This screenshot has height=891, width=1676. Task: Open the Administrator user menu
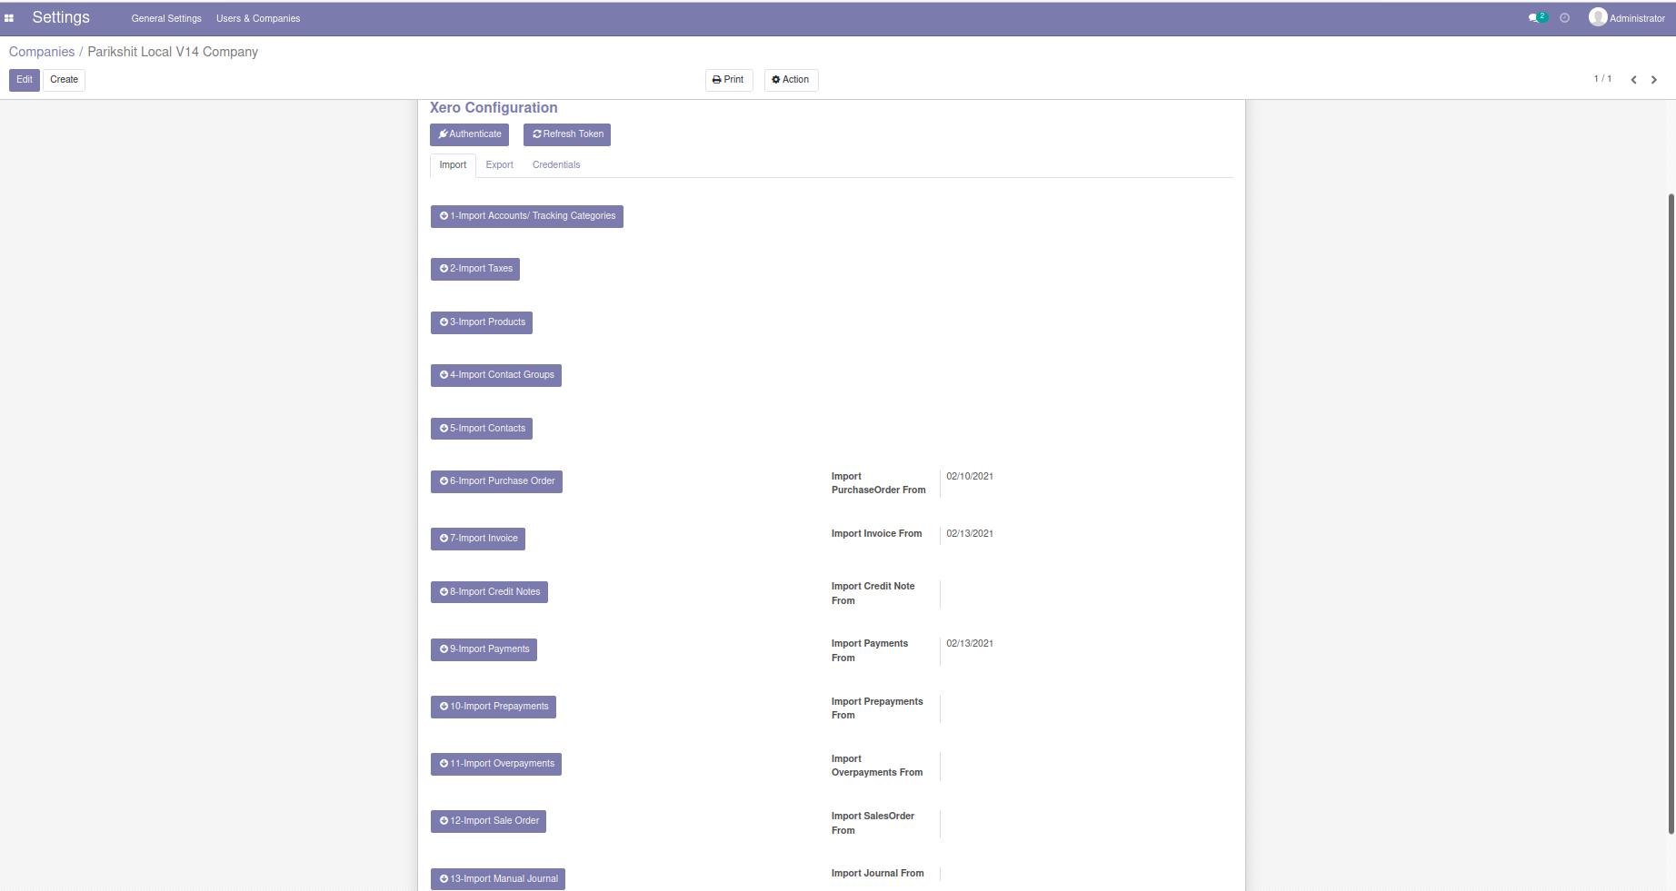pos(1627,18)
